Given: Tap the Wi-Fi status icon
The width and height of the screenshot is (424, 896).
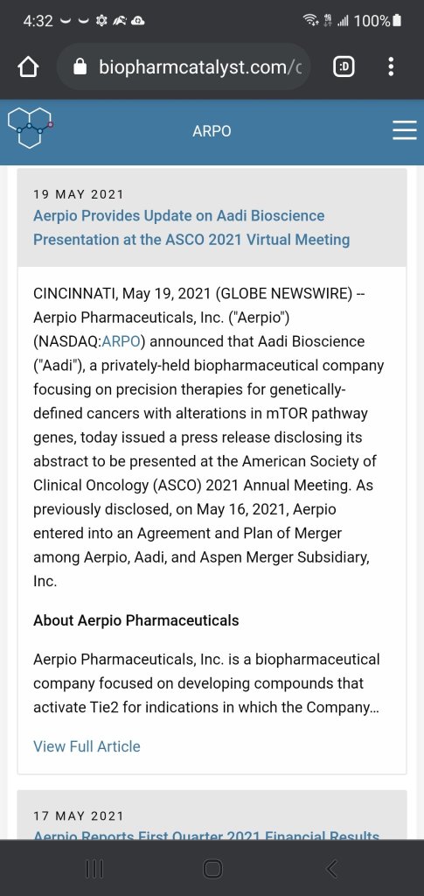Looking at the screenshot, I should click(310, 22).
